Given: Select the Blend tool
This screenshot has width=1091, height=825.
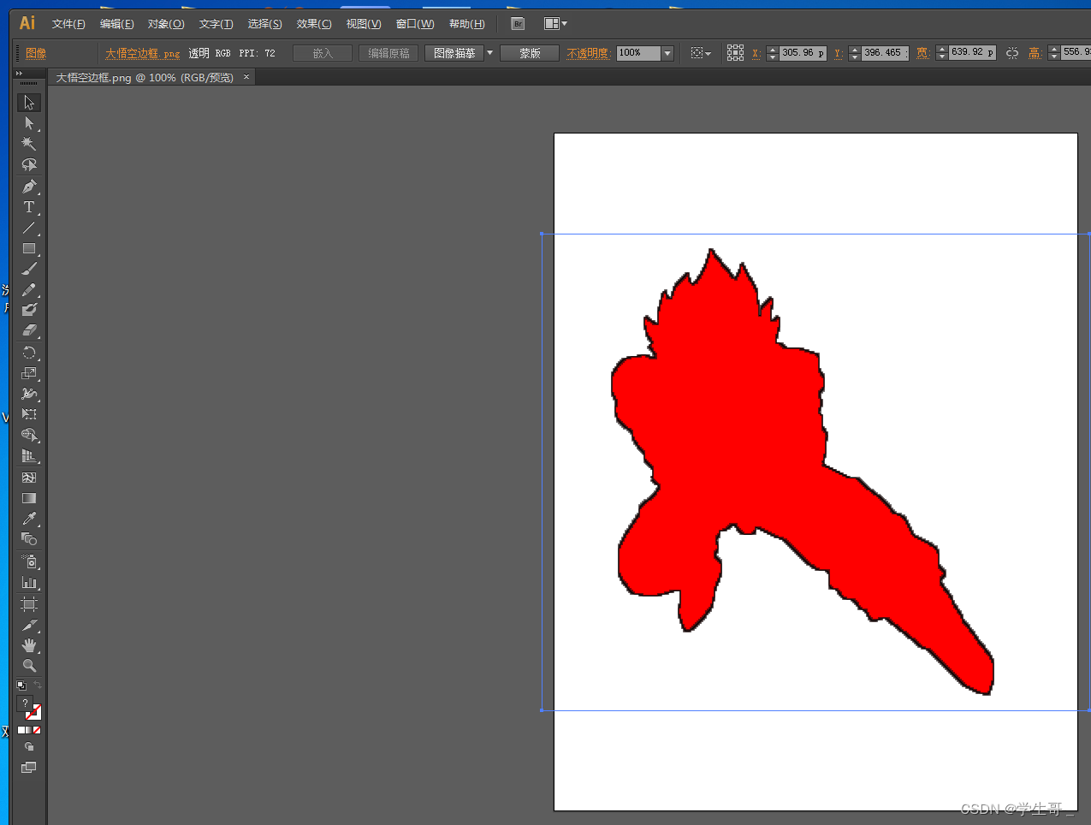Looking at the screenshot, I should coord(29,539).
